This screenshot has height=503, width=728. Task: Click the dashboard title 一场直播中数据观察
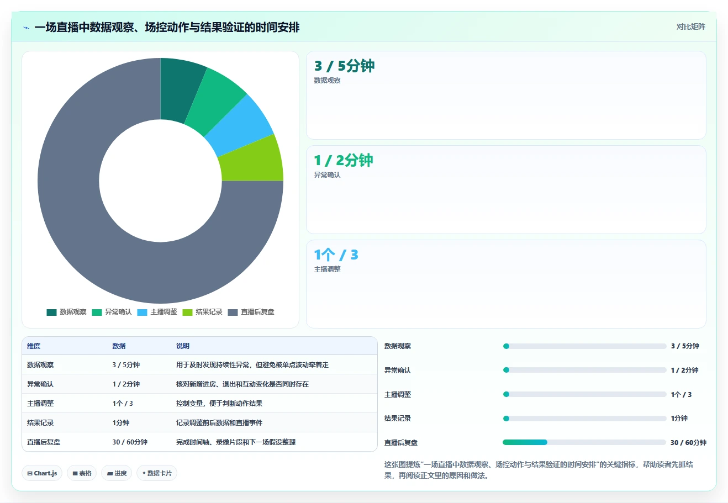click(167, 27)
